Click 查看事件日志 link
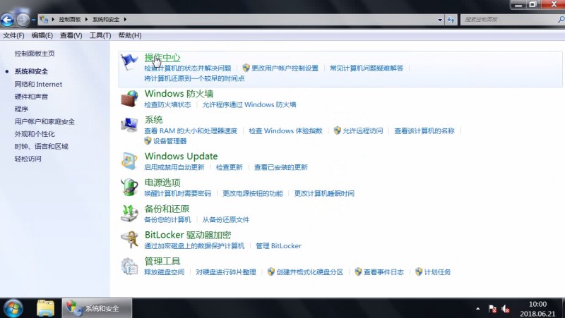The width and height of the screenshot is (565, 318). coord(383,272)
